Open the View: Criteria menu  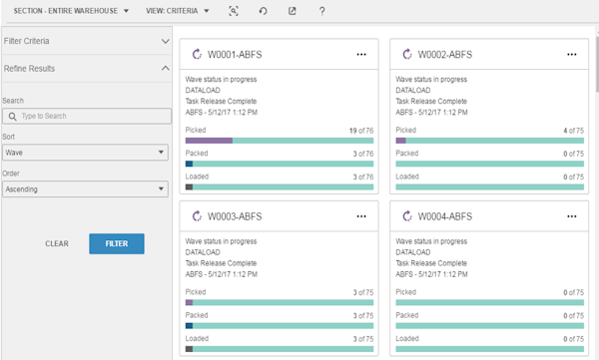[x=178, y=11]
